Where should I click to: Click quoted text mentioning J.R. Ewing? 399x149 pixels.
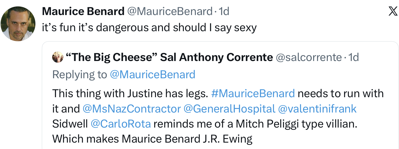coord(152,139)
